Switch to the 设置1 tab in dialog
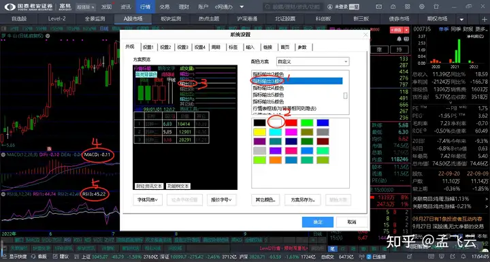490x262 pixels. click(148, 47)
